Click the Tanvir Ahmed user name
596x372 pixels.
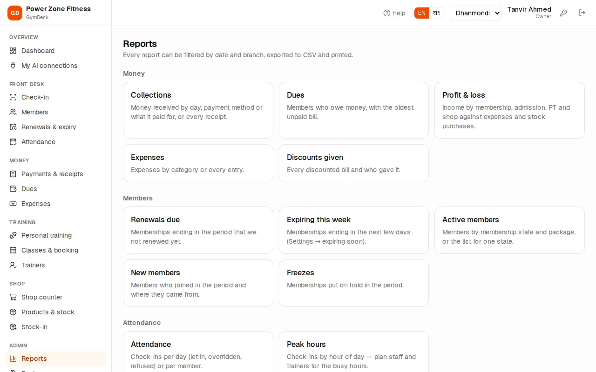529,9
